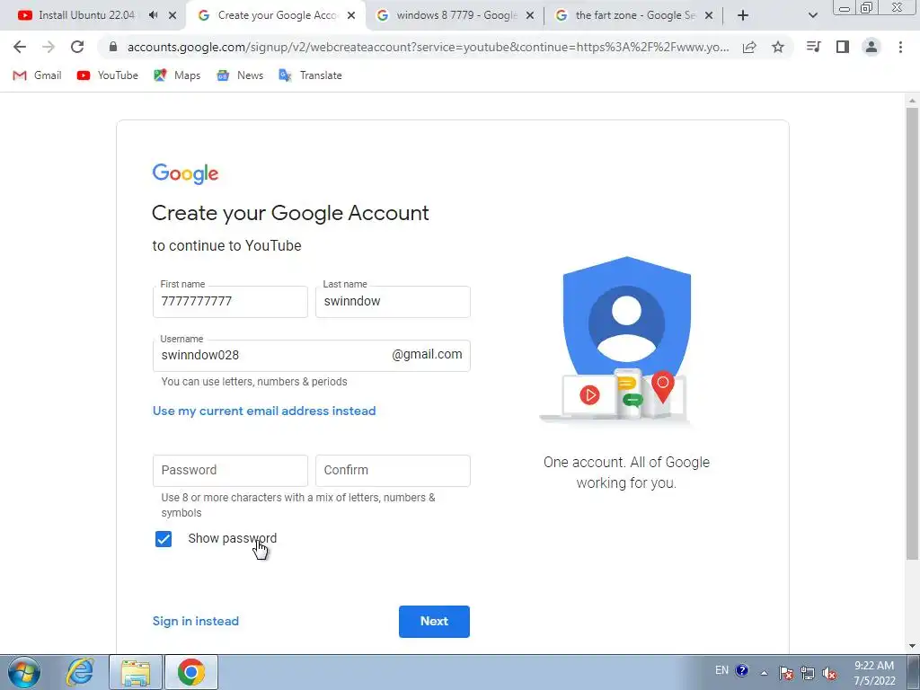The image size is (920, 690).
Task: Click the browser forward arrow
Action: click(x=49, y=47)
